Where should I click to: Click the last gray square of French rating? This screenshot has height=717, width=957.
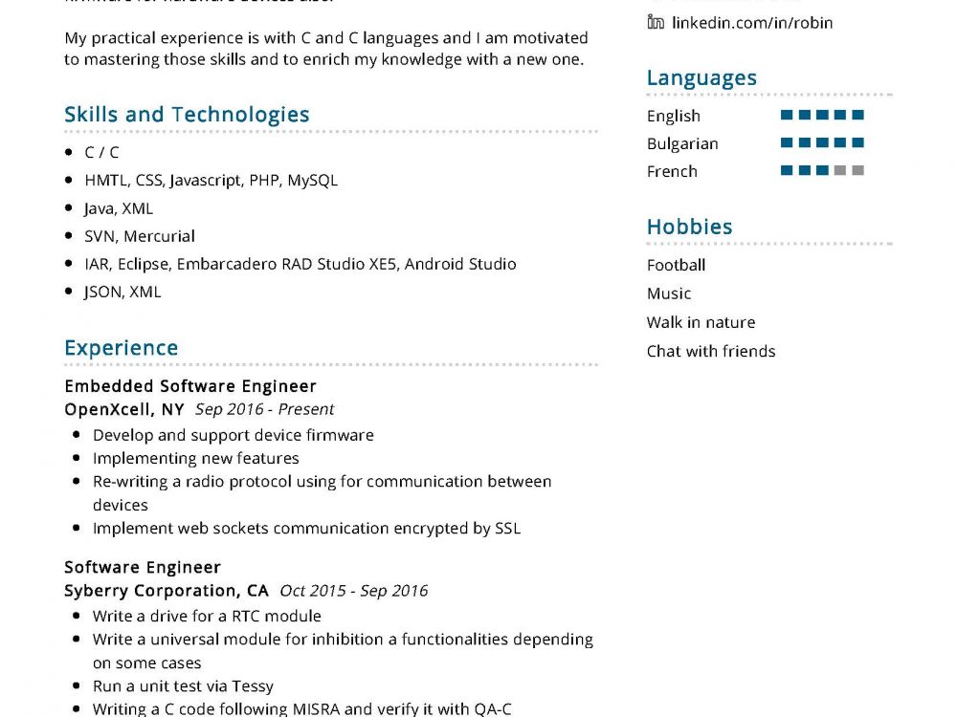coord(858,171)
